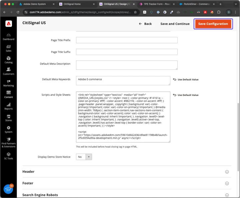Click the Page Title Suffix field

127,52
